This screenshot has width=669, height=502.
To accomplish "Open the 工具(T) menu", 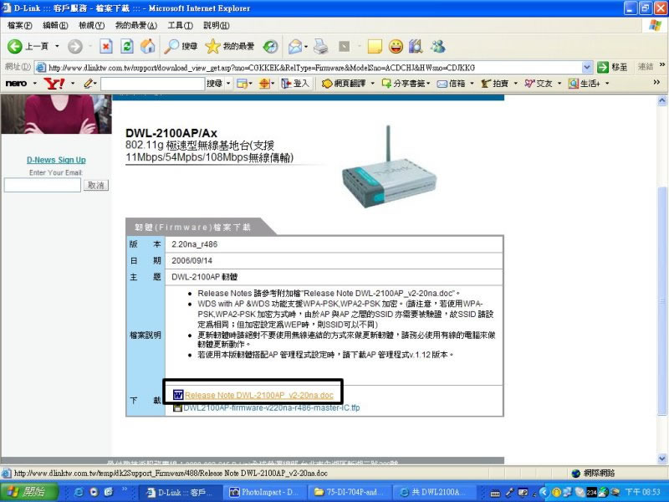I will click(x=180, y=25).
